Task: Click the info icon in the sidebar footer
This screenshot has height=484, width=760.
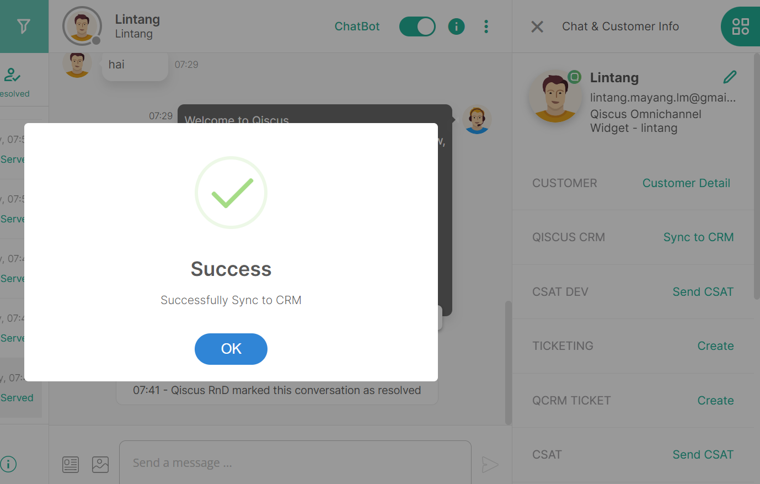Action: click(x=8, y=464)
